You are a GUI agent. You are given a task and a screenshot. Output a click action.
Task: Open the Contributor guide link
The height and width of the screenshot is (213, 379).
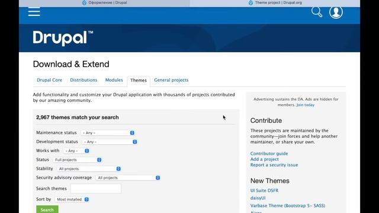coord(269,153)
